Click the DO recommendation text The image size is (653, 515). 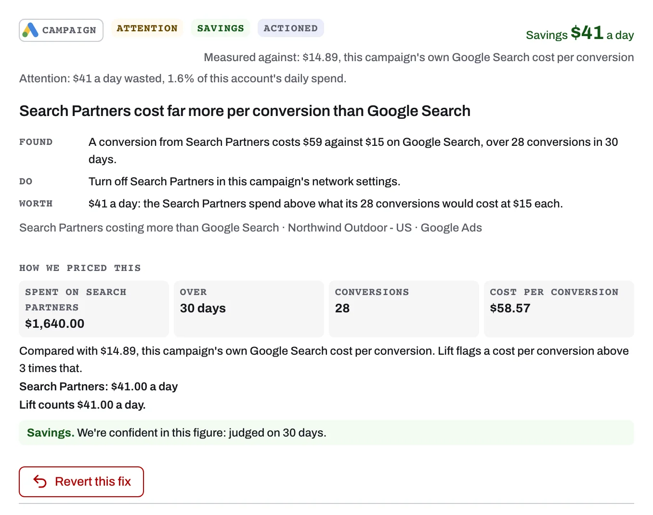(x=245, y=181)
